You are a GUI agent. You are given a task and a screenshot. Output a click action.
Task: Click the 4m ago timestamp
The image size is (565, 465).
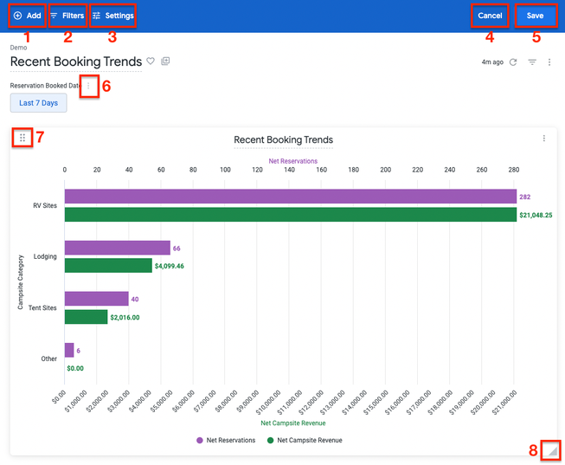(x=492, y=62)
